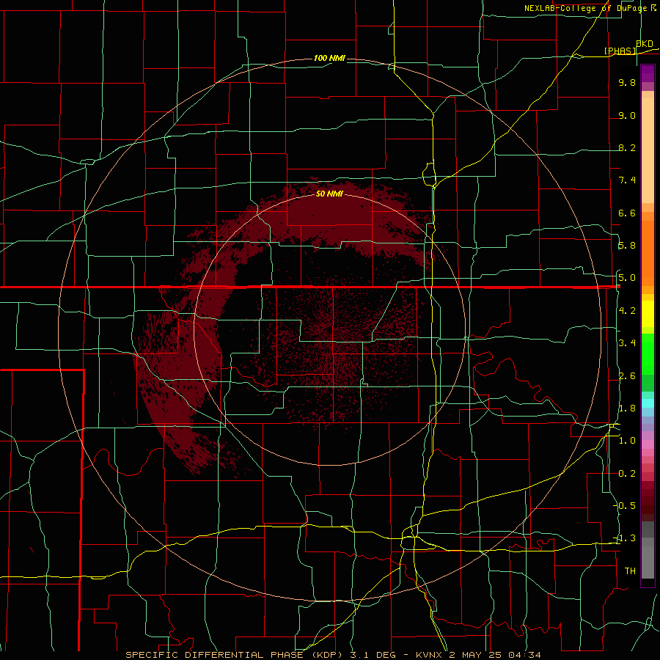The width and height of the screenshot is (660, 660).
Task: Click the DKD text above the scale
Action: point(645,44)
